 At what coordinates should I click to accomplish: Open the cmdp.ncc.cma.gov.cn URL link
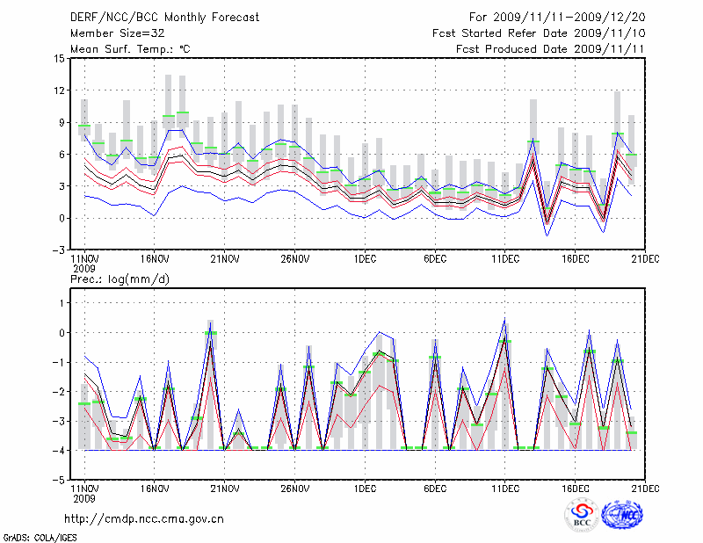pyautogui.click(x=144, y=518)
